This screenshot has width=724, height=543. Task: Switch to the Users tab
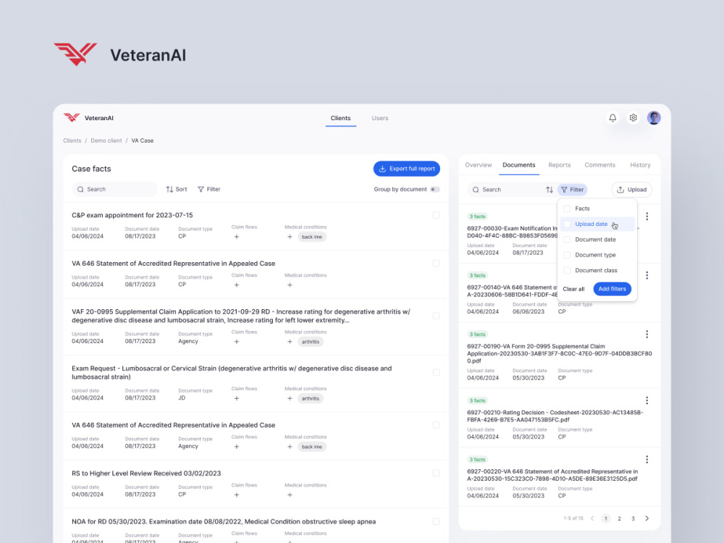pos(380,118)
